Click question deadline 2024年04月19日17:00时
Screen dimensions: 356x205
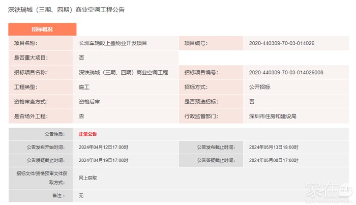(x=103, y=160)
